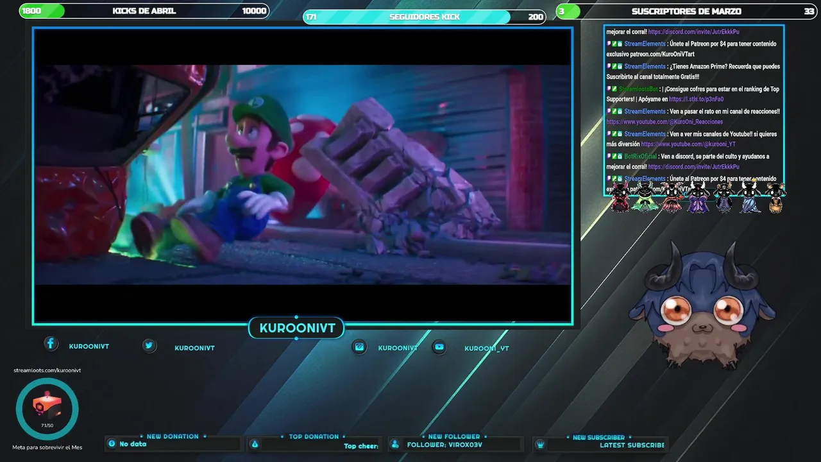Click the BotRixOficial username in chat
This screenshot has height=462, width=821.
point(640,157)
